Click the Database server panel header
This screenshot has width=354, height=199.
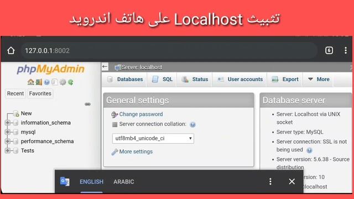coord(306,100)
